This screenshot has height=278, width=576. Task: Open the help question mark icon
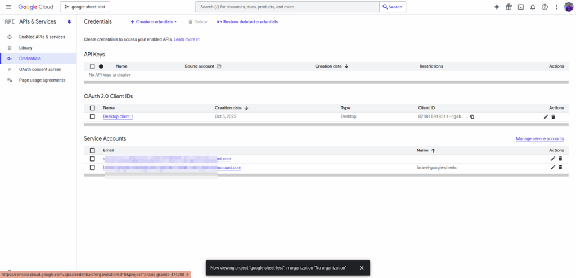coord(544,7)
